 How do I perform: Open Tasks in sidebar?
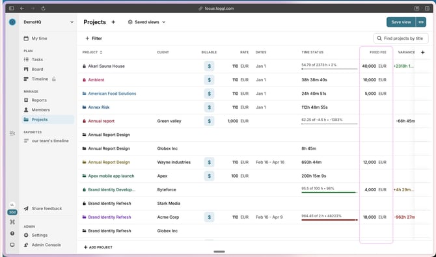click(33, 59)
